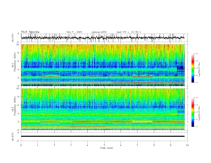Select the ch.1 color bar log(PSD) label
Image resolution: width=211 pixels, height=163 pixels.
tap(200, 70)
